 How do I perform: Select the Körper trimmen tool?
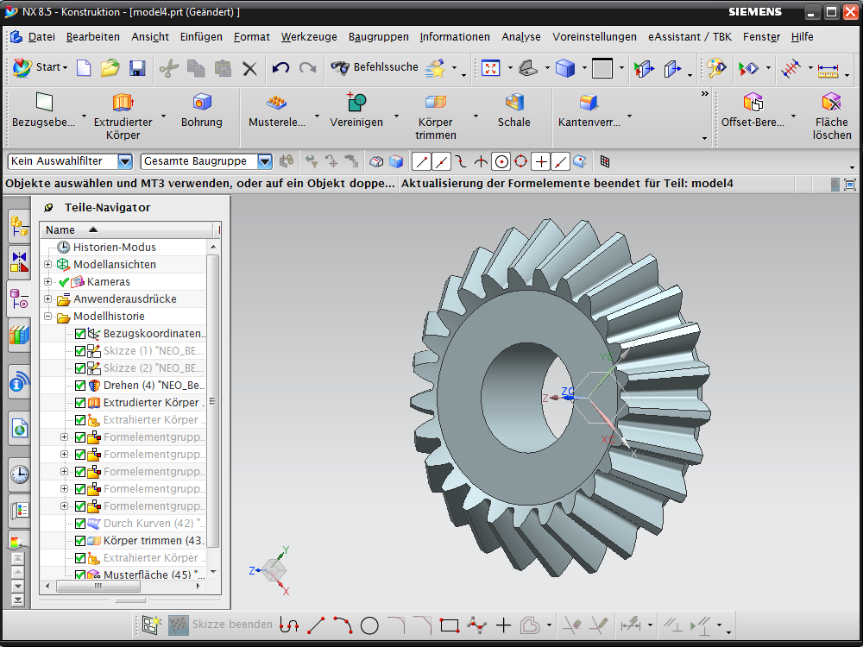435,104
